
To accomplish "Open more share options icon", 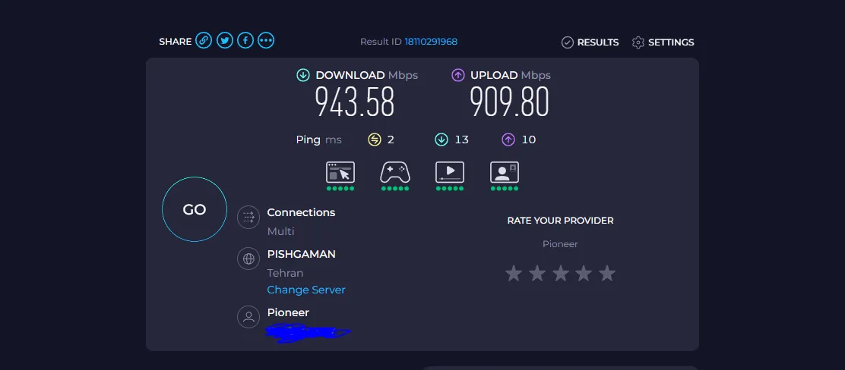I will (x=265, y=41).
